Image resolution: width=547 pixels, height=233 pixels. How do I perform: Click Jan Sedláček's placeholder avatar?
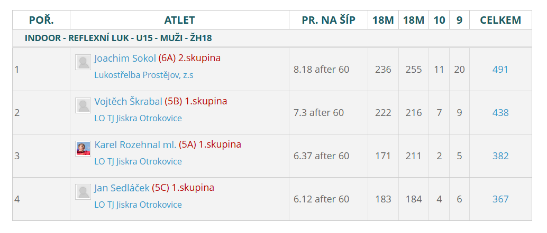click(x=83, y=192)
